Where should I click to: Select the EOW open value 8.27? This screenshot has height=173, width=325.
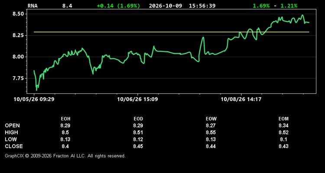211,125
